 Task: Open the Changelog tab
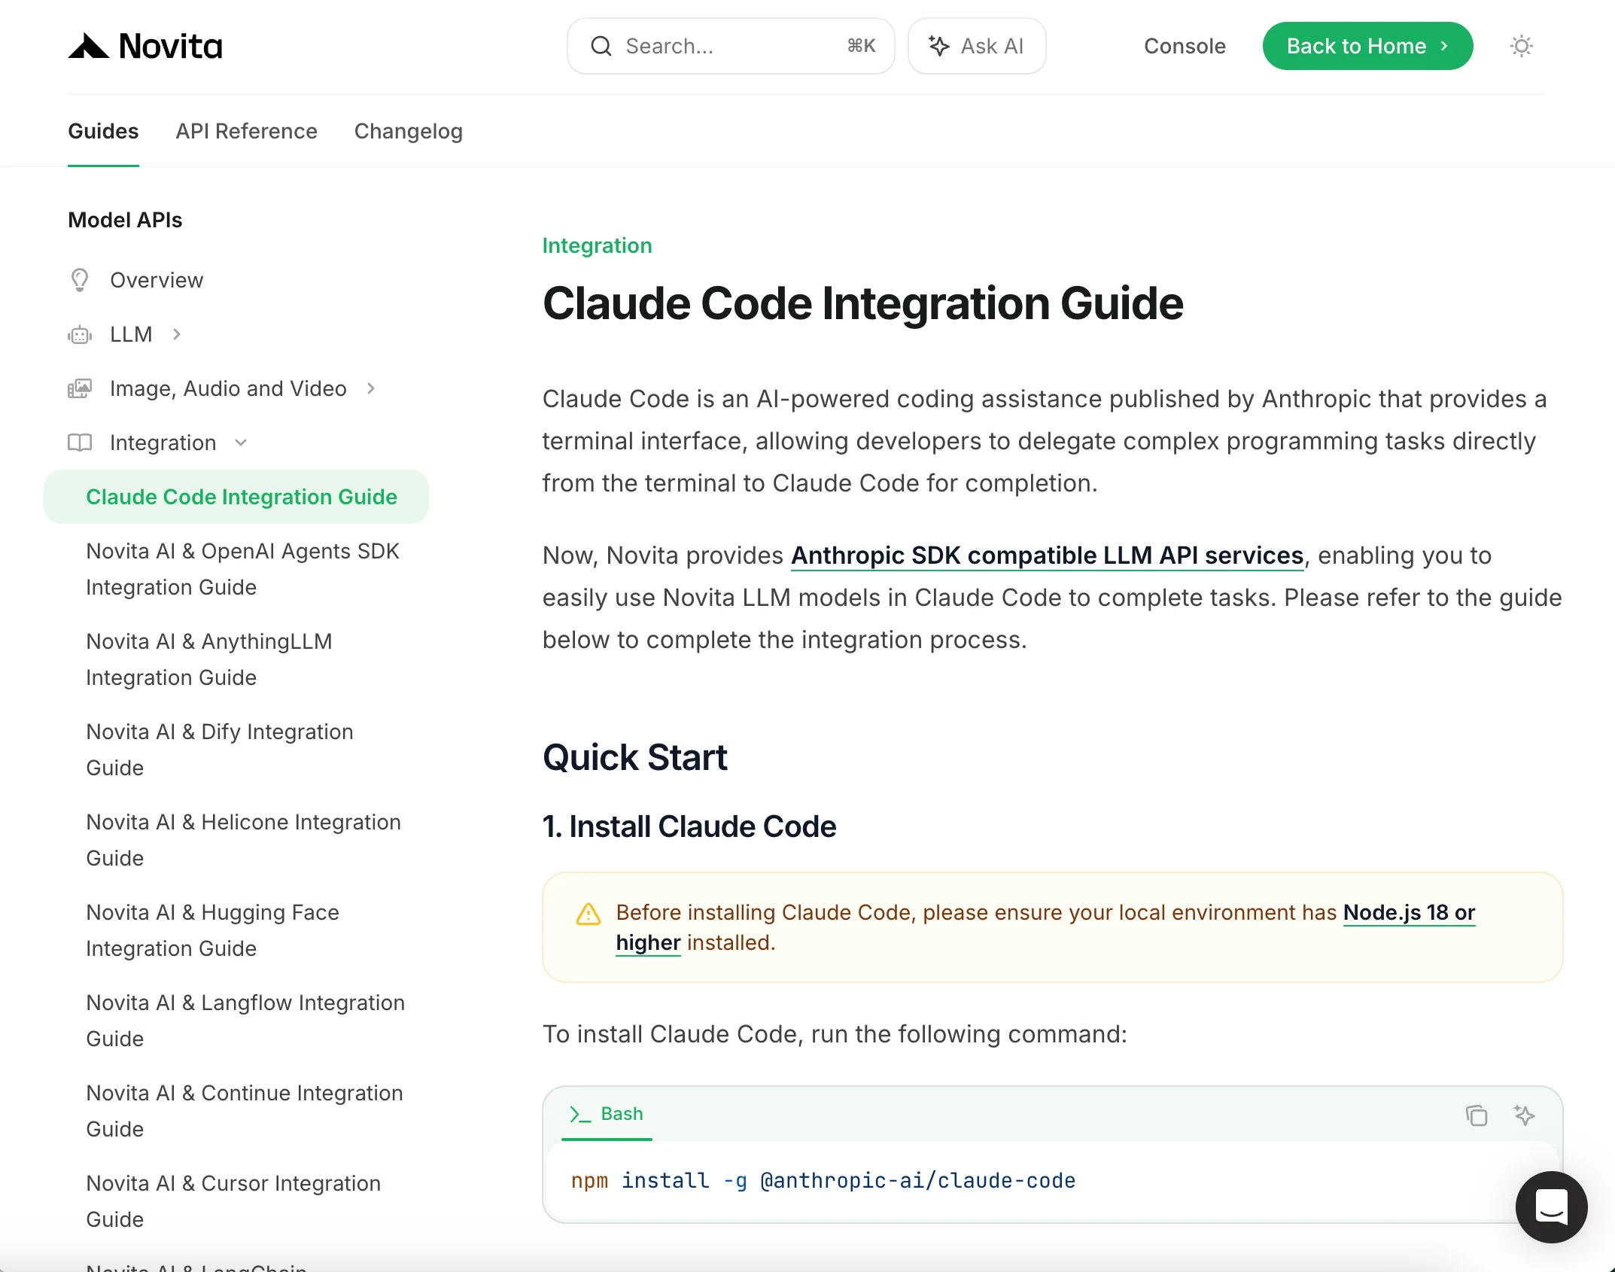coord(408,131)
